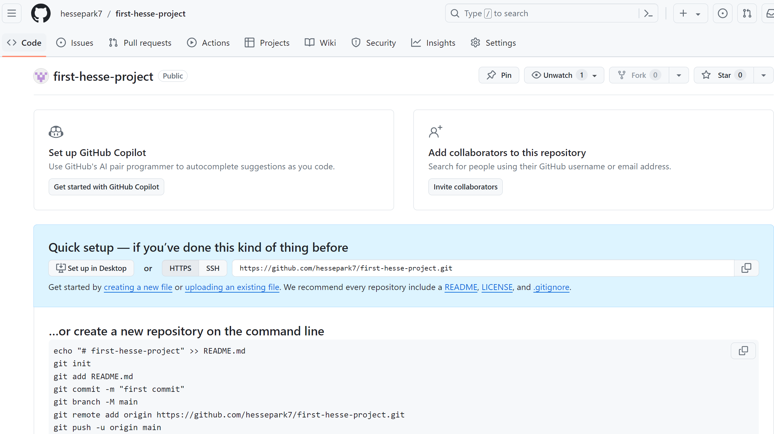Click the repository owner avatar image
The height and width of the screenshot is (434, 774).
(41, 76)
